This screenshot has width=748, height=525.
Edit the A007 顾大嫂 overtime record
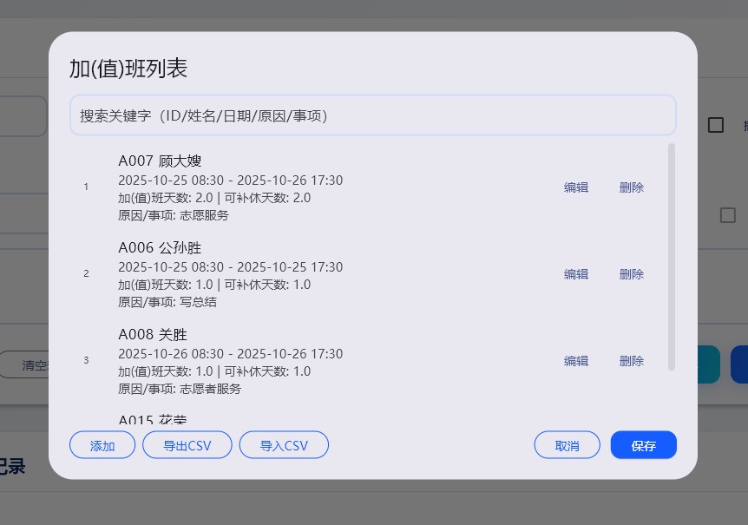point(575,187)
